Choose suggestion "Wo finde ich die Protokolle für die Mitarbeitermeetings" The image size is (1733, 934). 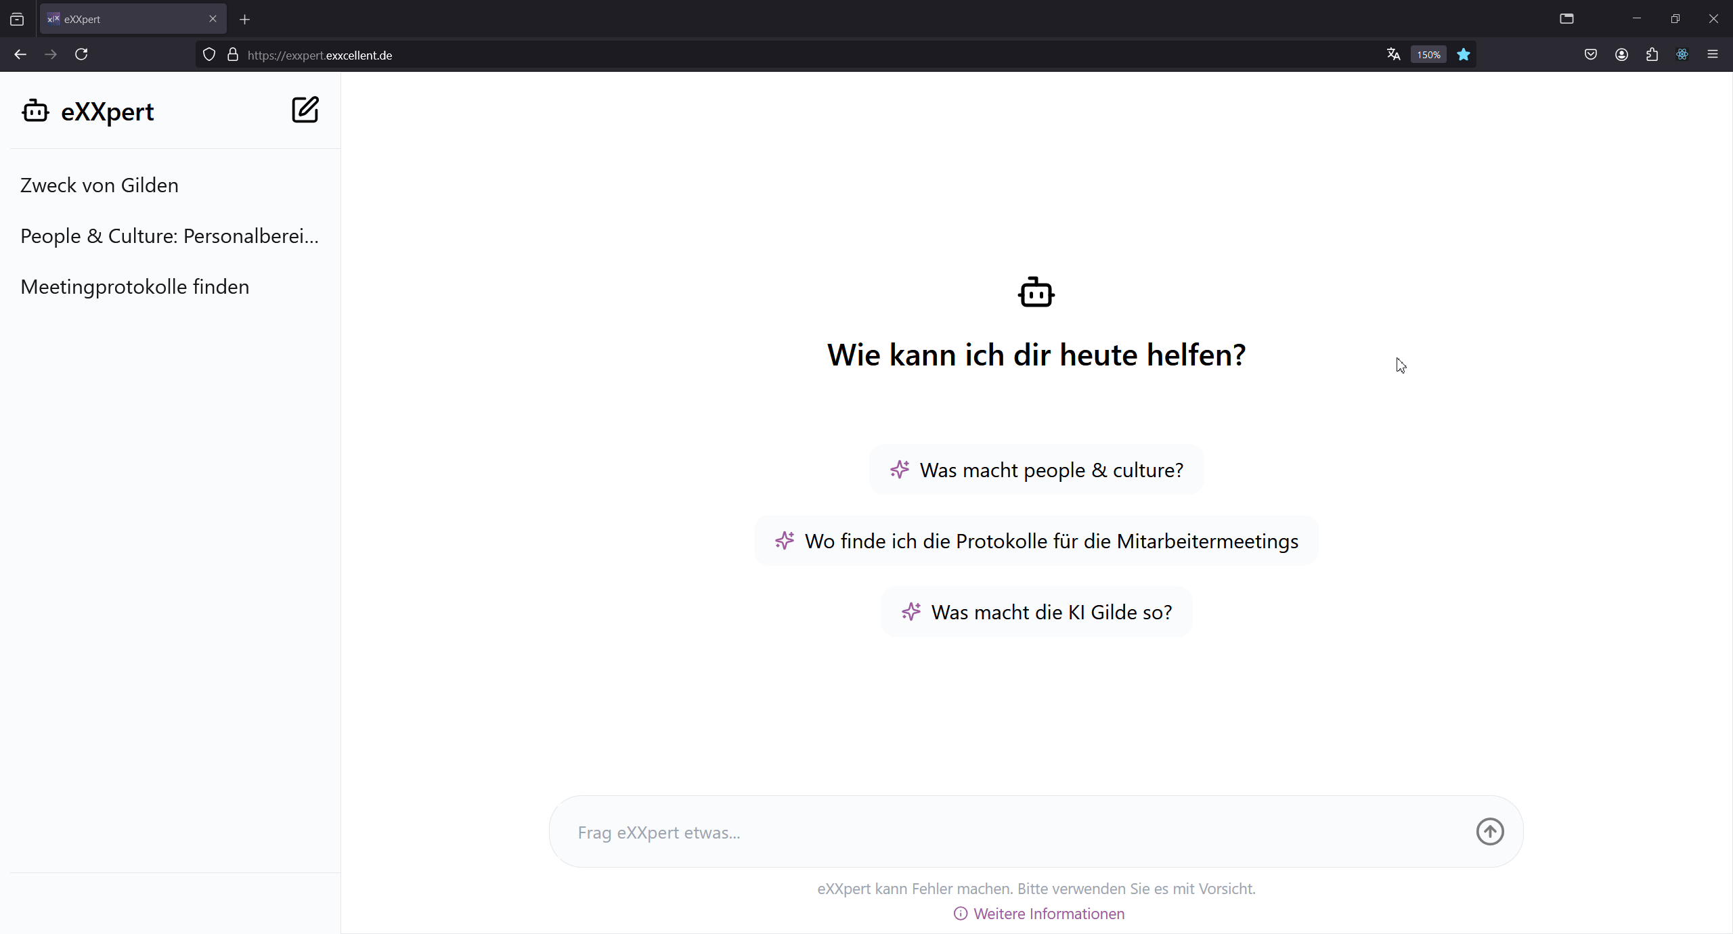point(1036,540)
